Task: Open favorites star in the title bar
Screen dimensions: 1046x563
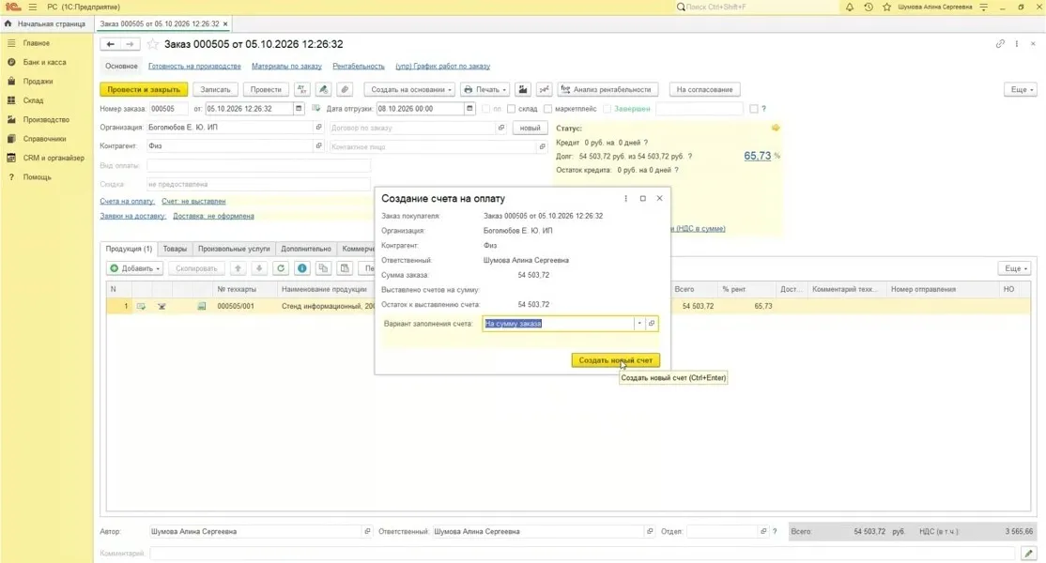Action: 886,7
